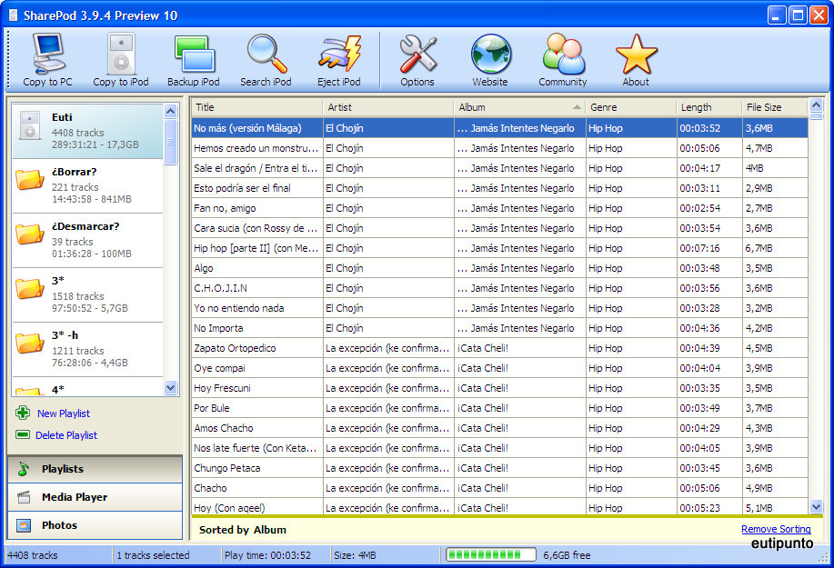Sort tracks by Length column header
This screenshot has width=834, height=568.
[709, 107]
